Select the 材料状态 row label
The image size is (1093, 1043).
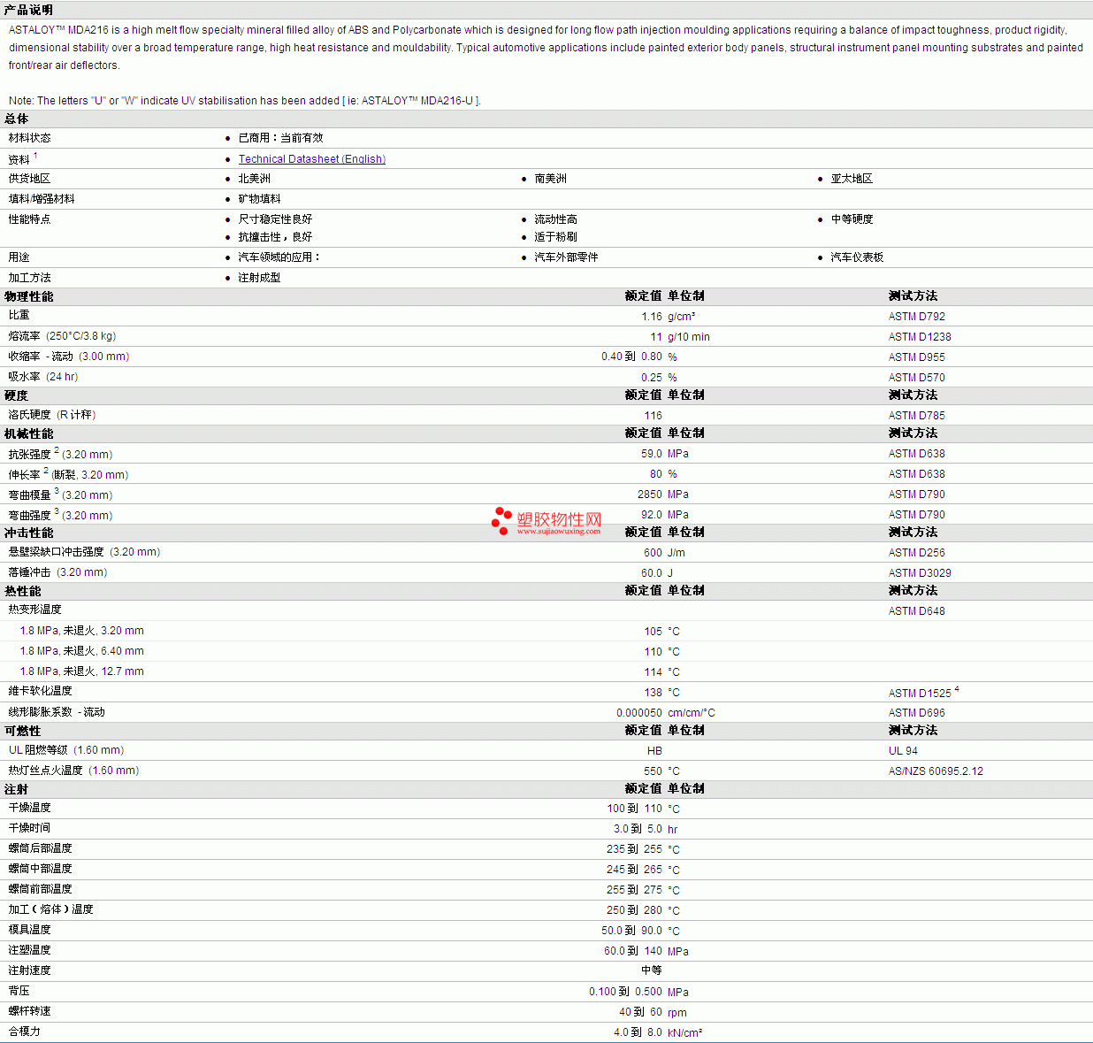(x=30, y=138)
